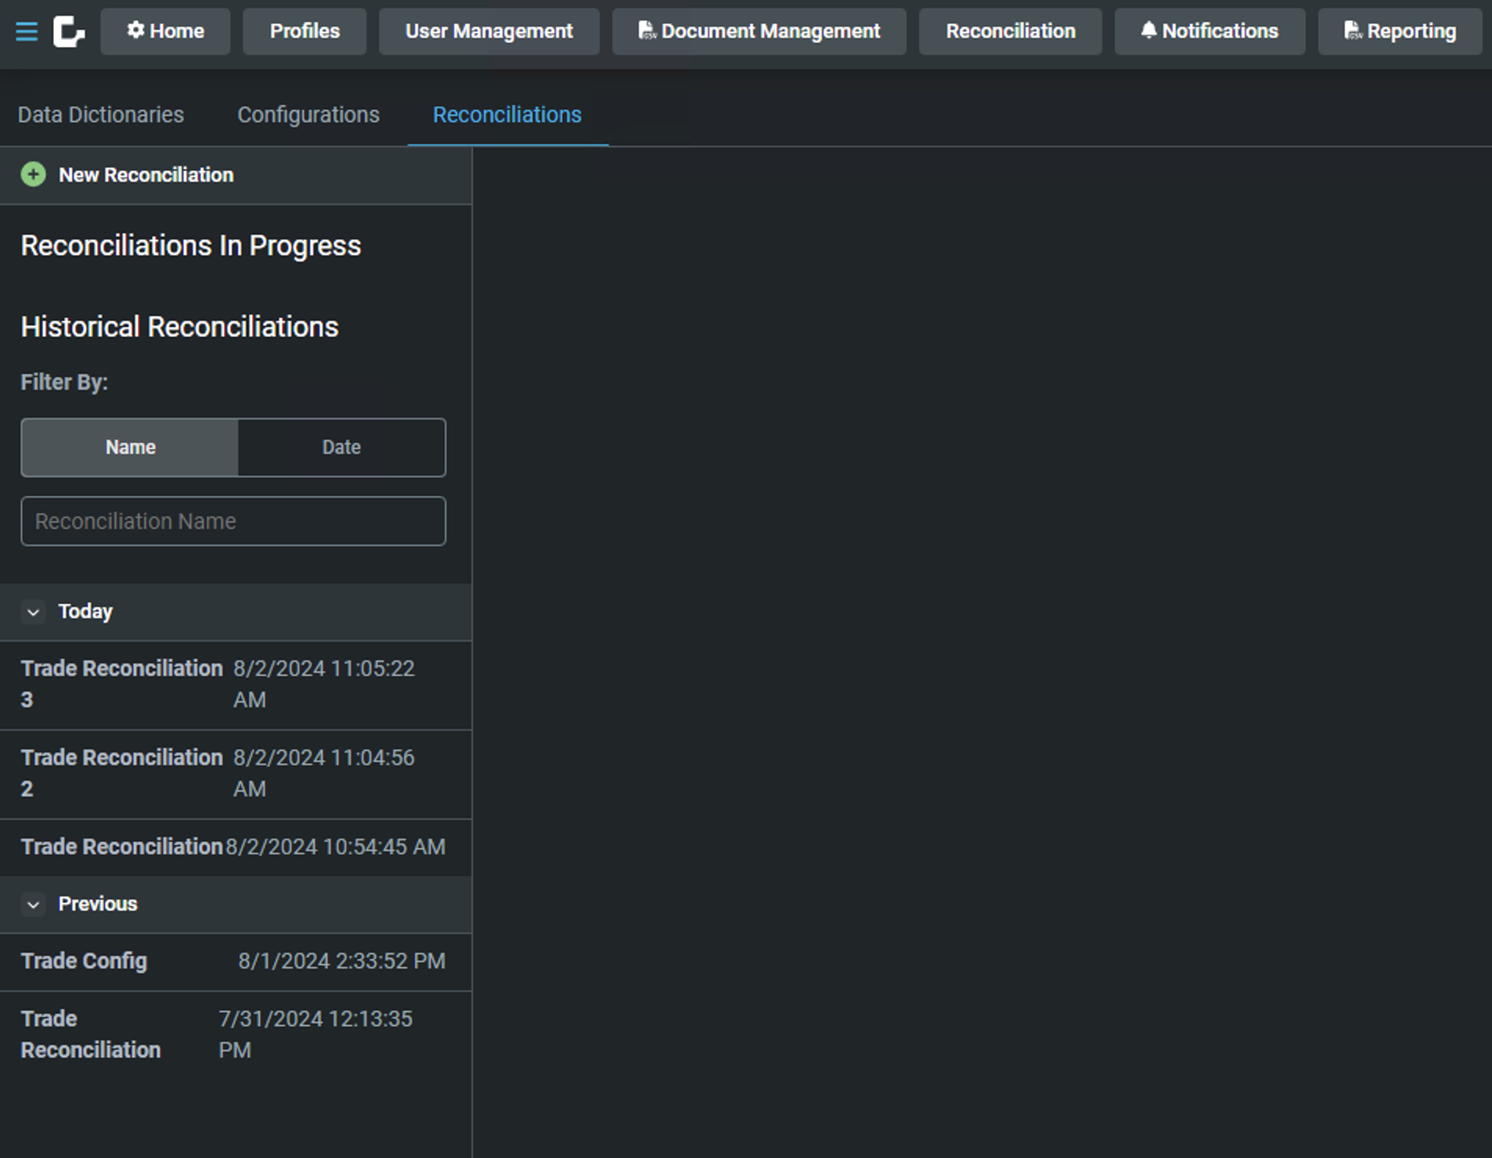Focus the Reconciliation Name search field
The width and height of the screenshot is (1492, 1158).
click(x=233, y=521)
